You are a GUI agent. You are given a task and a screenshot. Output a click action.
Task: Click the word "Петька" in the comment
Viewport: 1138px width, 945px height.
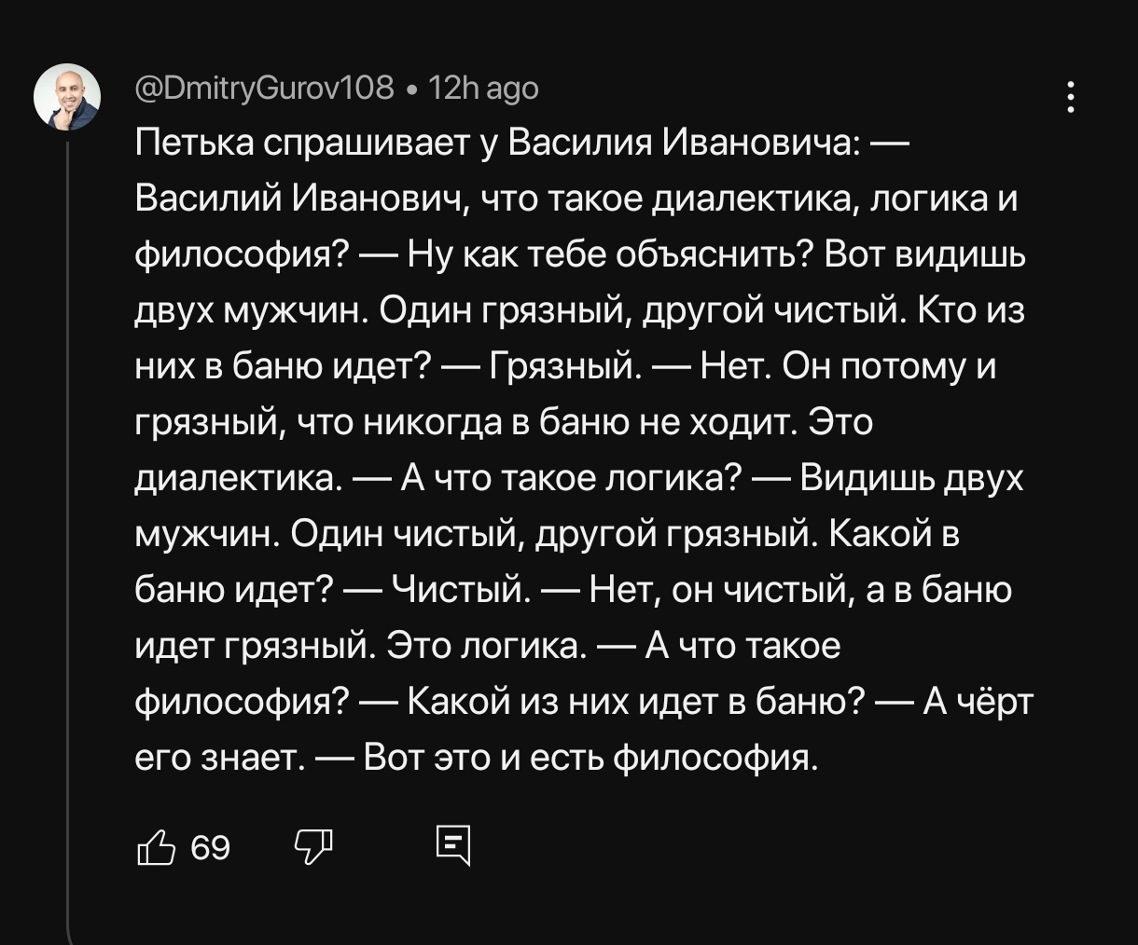(192, 144)
